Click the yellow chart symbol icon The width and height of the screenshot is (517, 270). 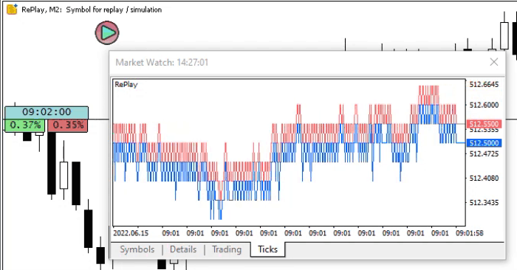pyautogui.click(x=13, y=9)
